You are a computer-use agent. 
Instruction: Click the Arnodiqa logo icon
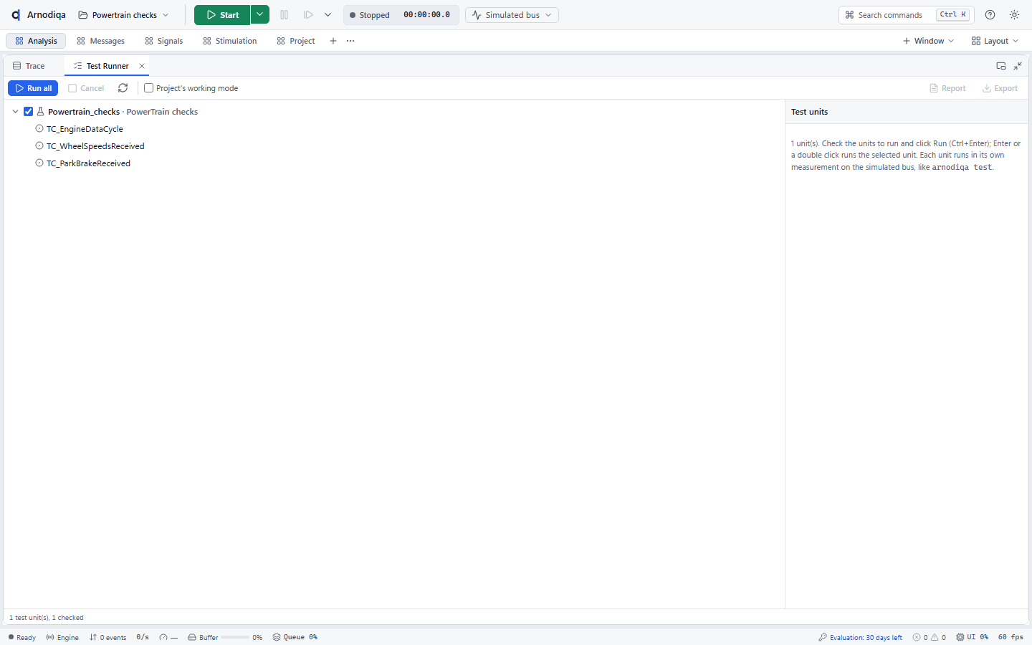pos(16,15)
